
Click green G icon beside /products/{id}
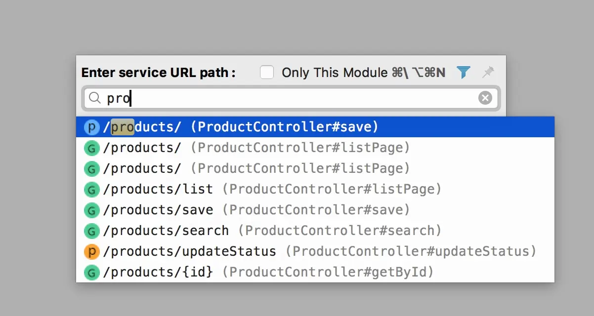(91, 272)
